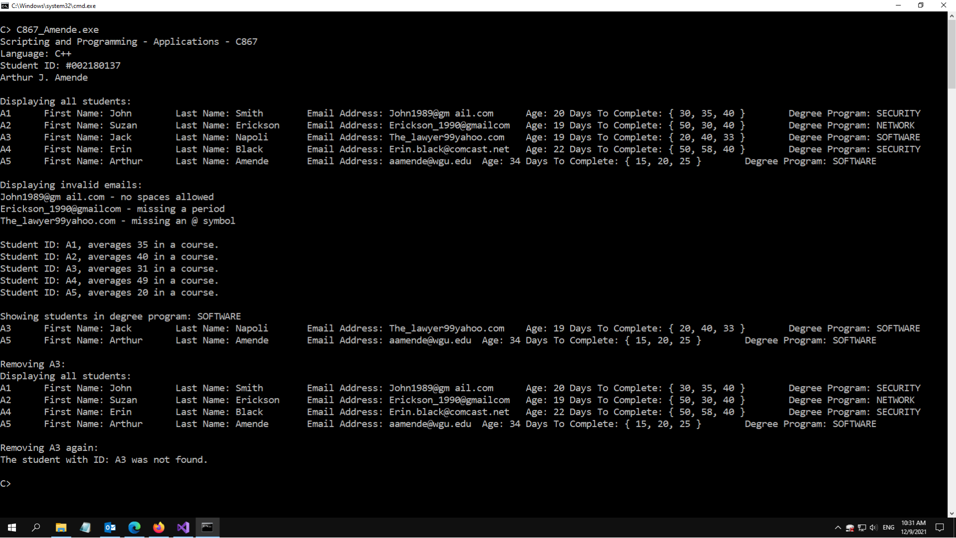The width and height of the screenshot is (956, 538).
Task: Click the scrollbar down arrow in the console
Action: coord(952,513)
